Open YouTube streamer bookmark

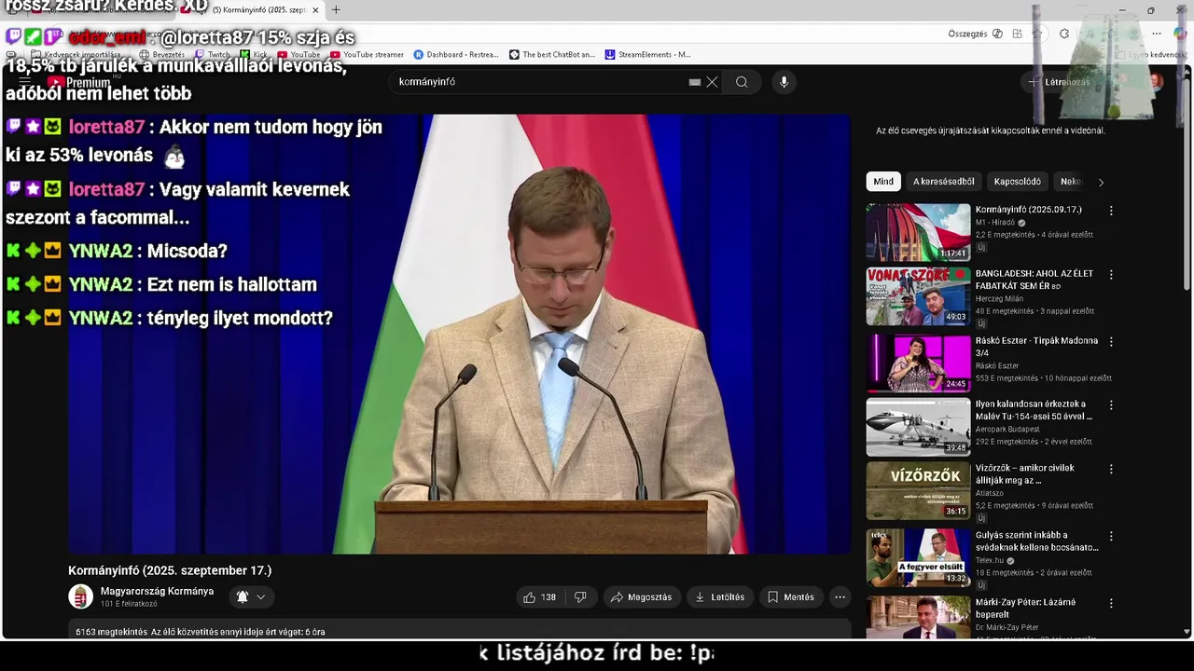tap(367, 55)
